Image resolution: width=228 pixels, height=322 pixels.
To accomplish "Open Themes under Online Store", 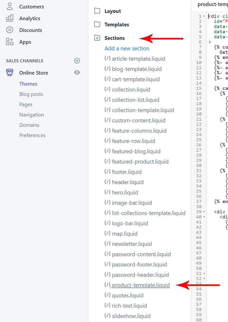I will (28, 84).
